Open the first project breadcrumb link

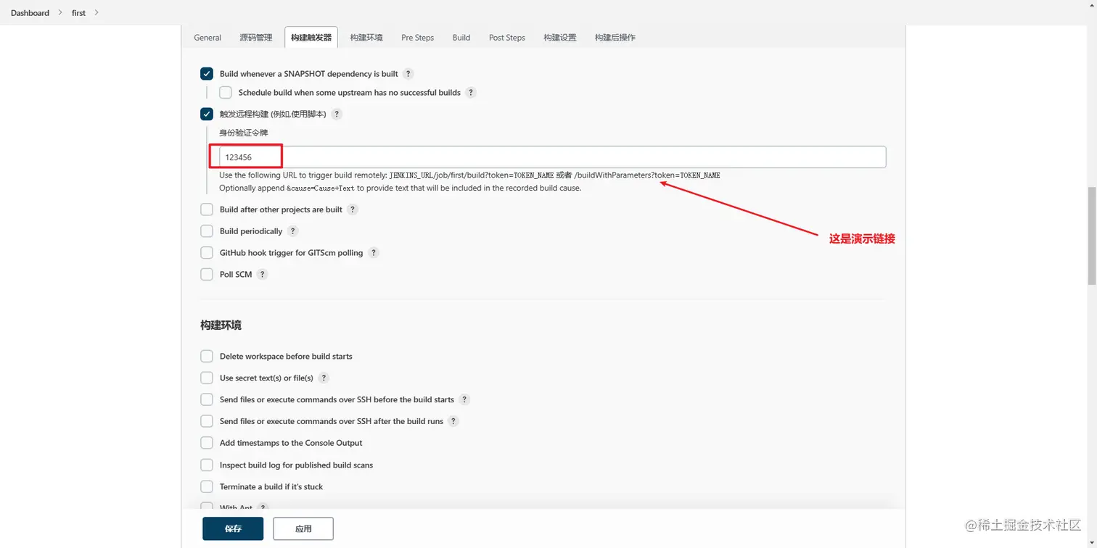pyautogui.click(x=78, y=13)
